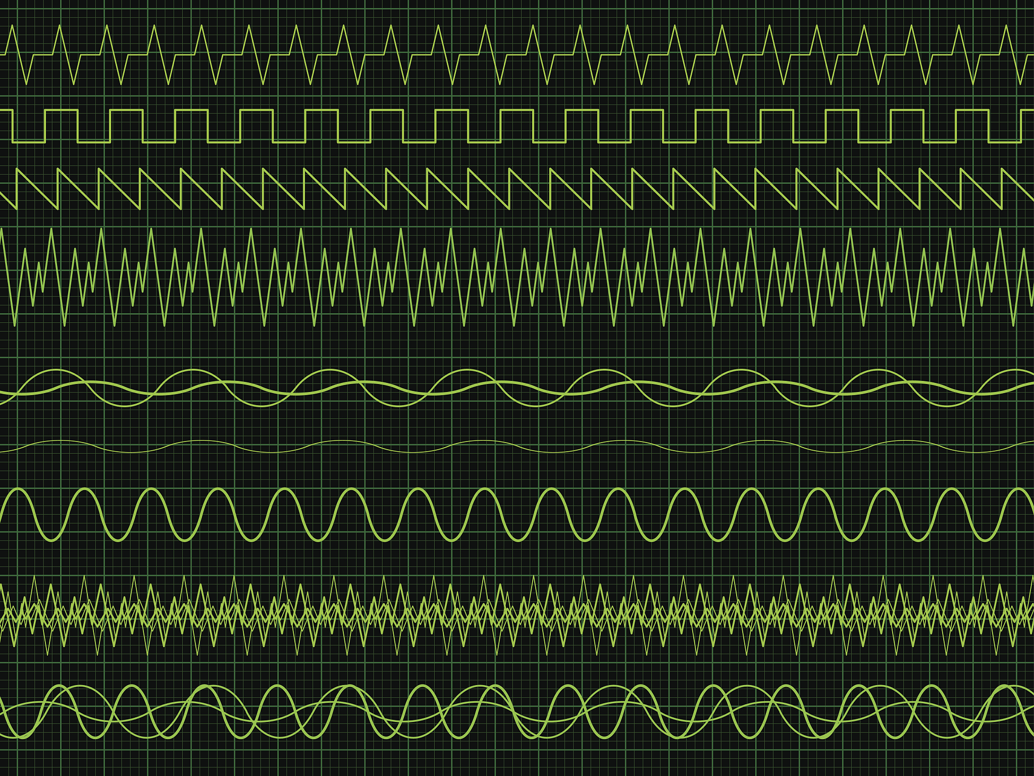
Task: Click the spiky pulse waveform at top
Action: coord(517,55)
